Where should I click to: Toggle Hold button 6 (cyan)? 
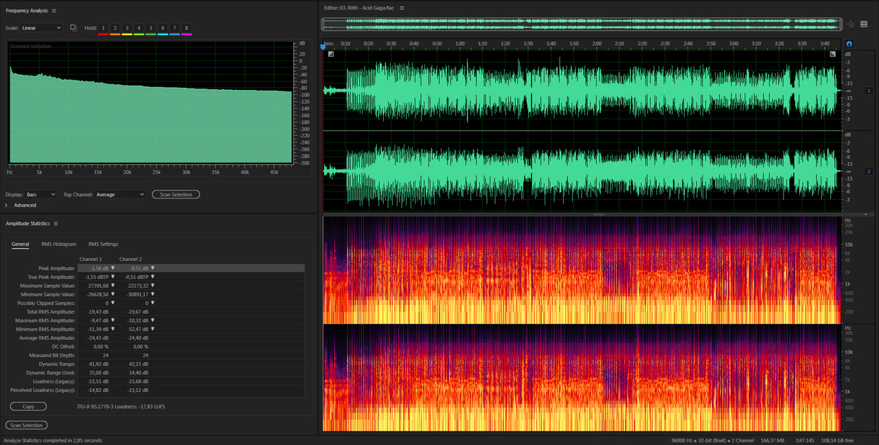point(163,28)
